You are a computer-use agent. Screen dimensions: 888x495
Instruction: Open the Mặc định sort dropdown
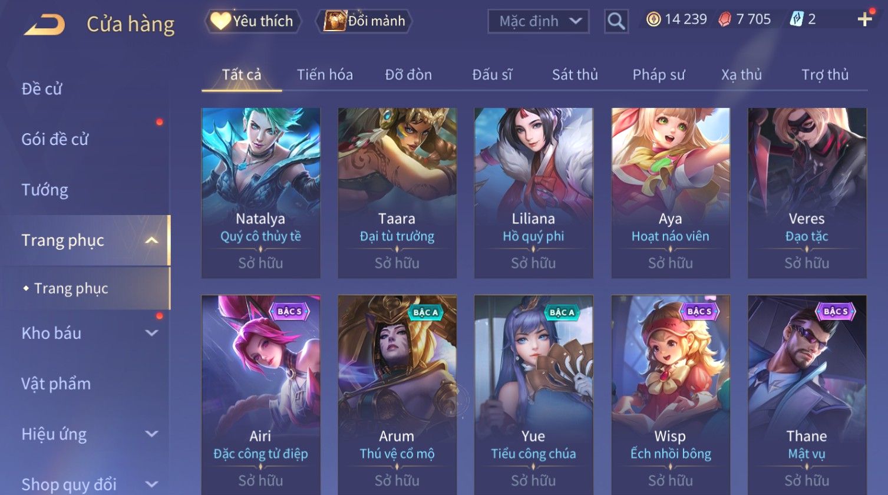coord(538,21)
